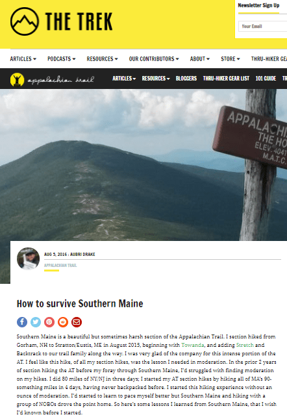Expand the Our Contributors dropdown
The width and height of the screenshot is (287, 417).
(154, 58)
